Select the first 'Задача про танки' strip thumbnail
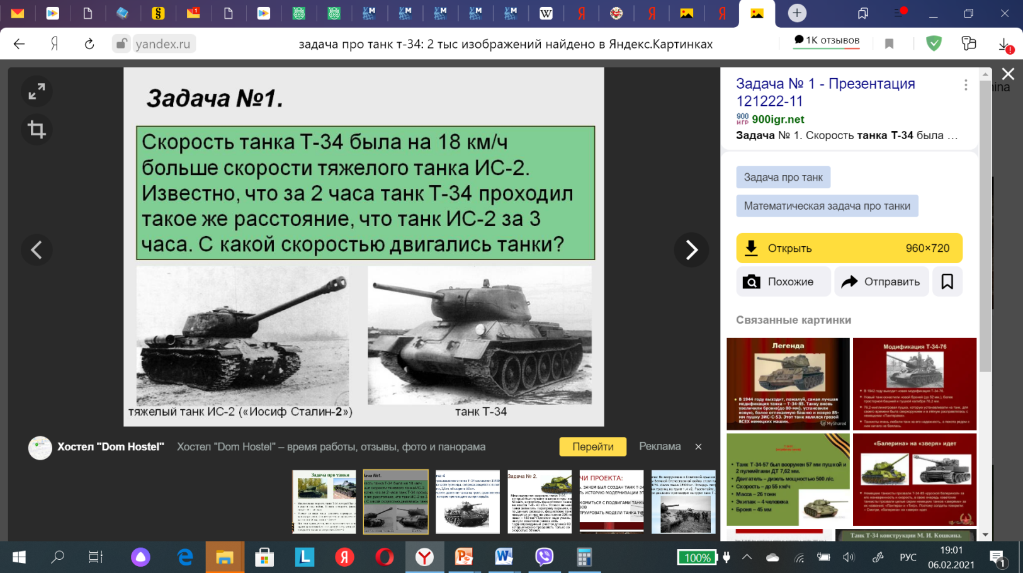The height and width of the screenshot is (573, 1023). pos(324,502)
